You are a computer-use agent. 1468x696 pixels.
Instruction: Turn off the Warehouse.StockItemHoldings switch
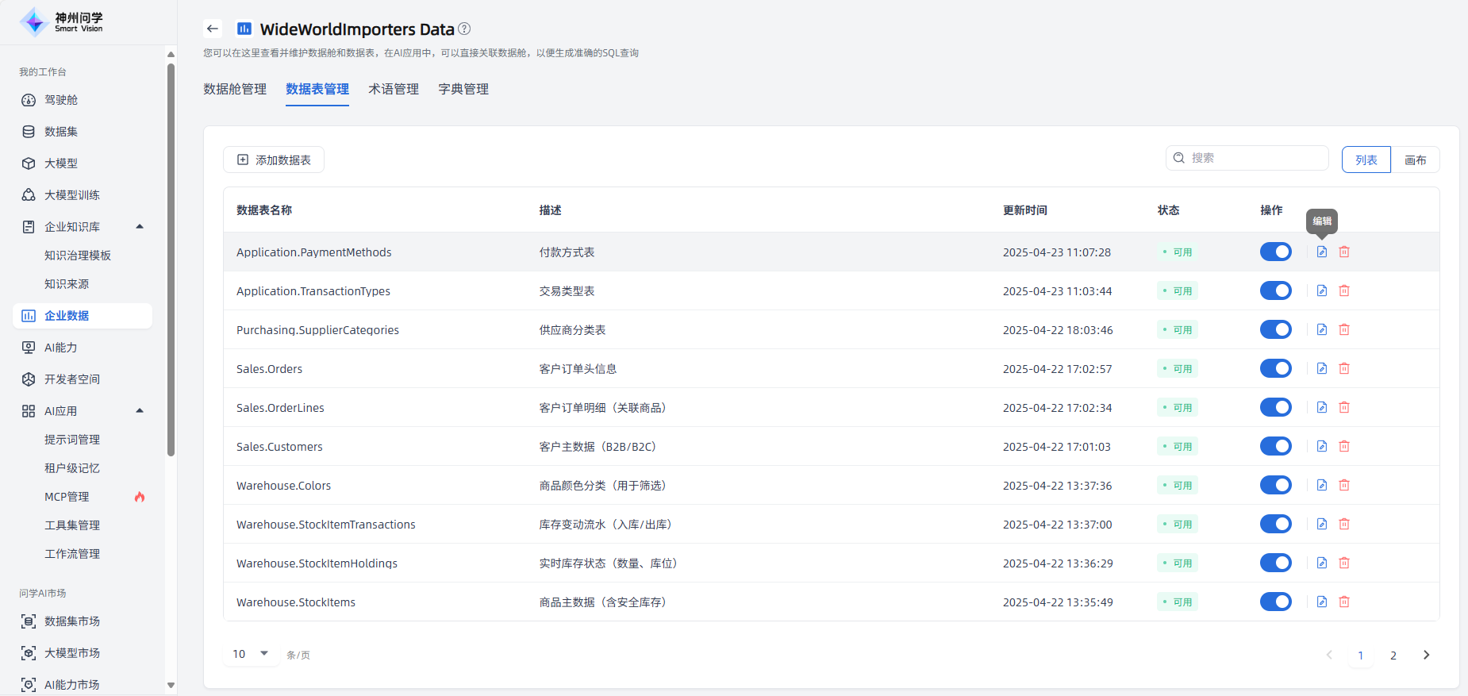pos(1276,563)
